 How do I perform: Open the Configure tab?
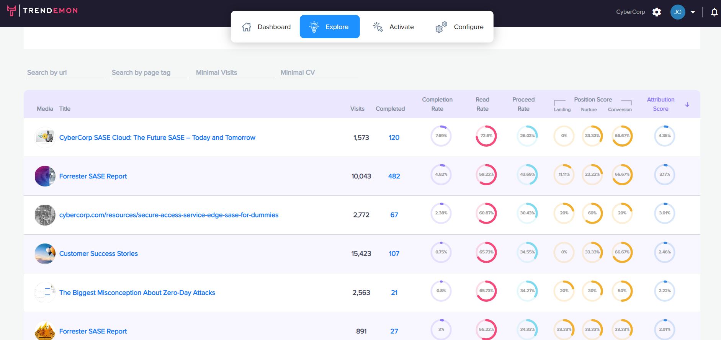coord(459,27)
